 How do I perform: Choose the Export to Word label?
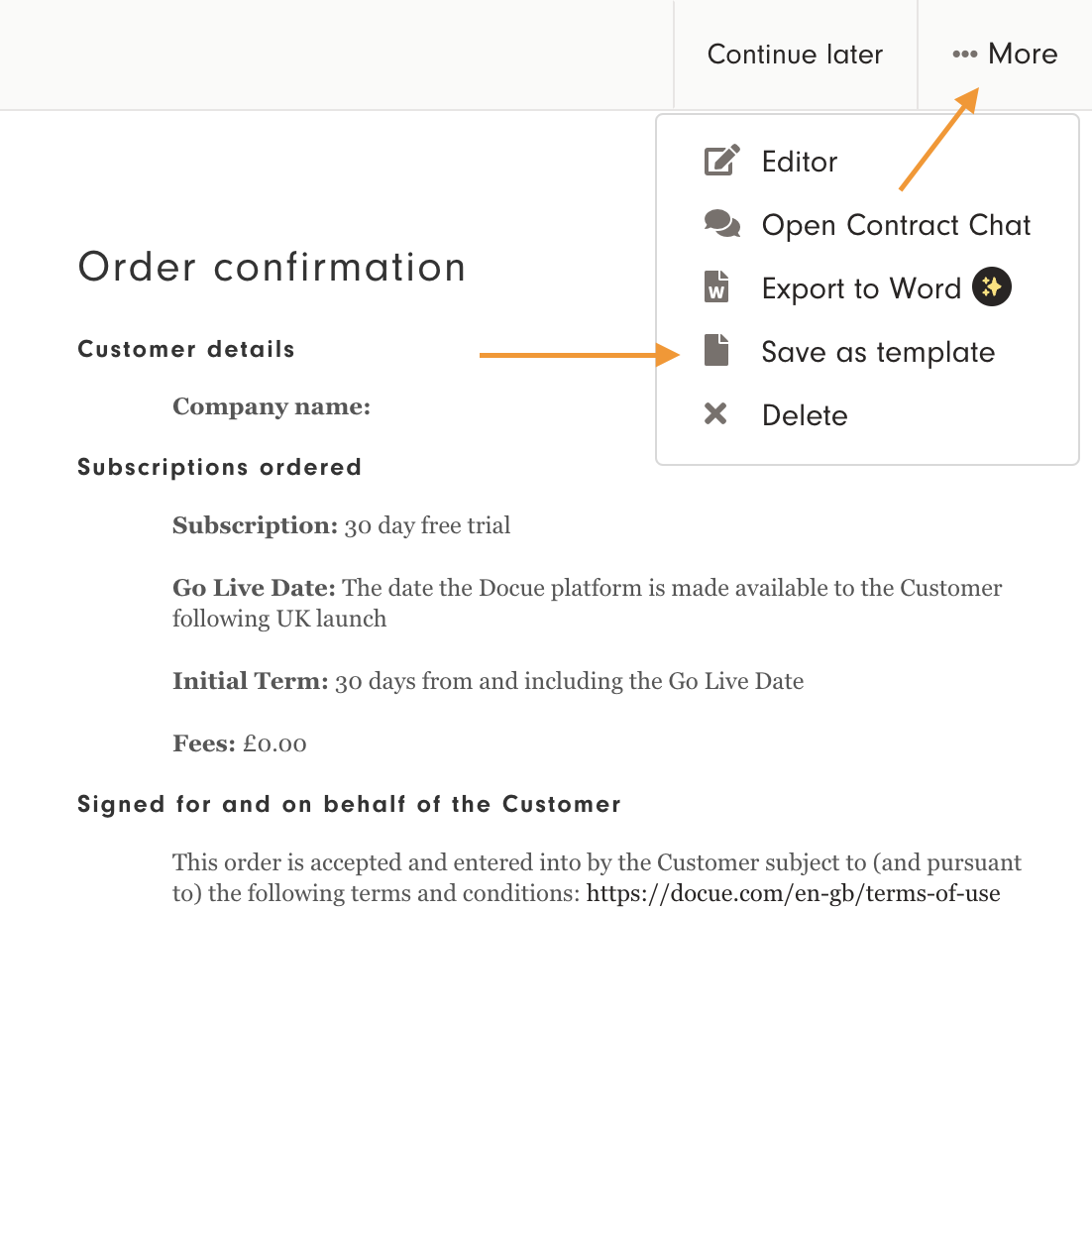[860, 288]
